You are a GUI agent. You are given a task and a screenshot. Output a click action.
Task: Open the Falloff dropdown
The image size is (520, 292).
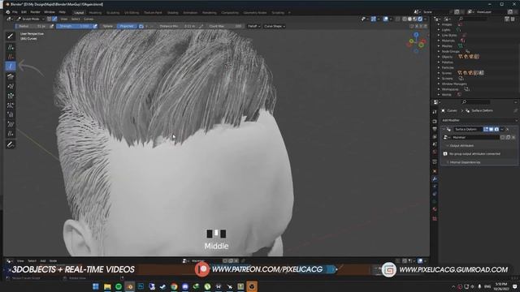pyautogui.click(x=253, y=26)
